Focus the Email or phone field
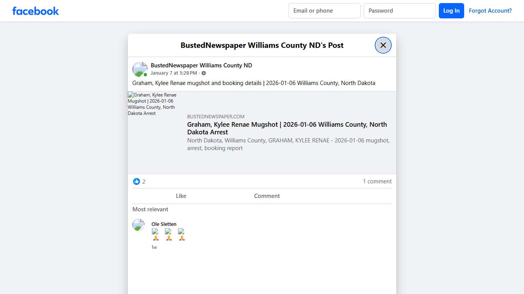Viewport: 524px width, 294px height. pos(324,11)
